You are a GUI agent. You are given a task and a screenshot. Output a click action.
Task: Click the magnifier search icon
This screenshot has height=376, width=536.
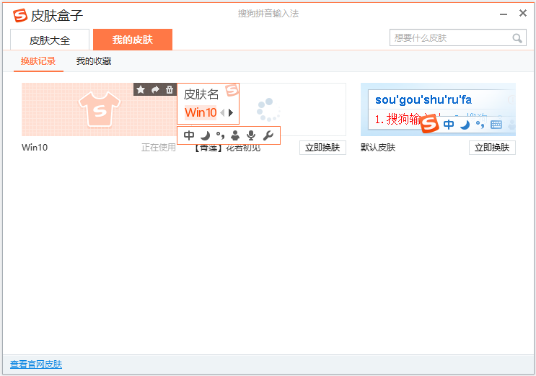[x=517, y=38]
